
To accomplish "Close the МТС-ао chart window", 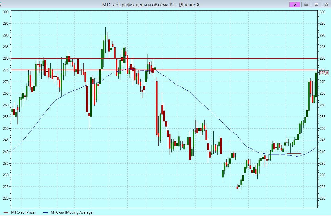I will [326, 5].
